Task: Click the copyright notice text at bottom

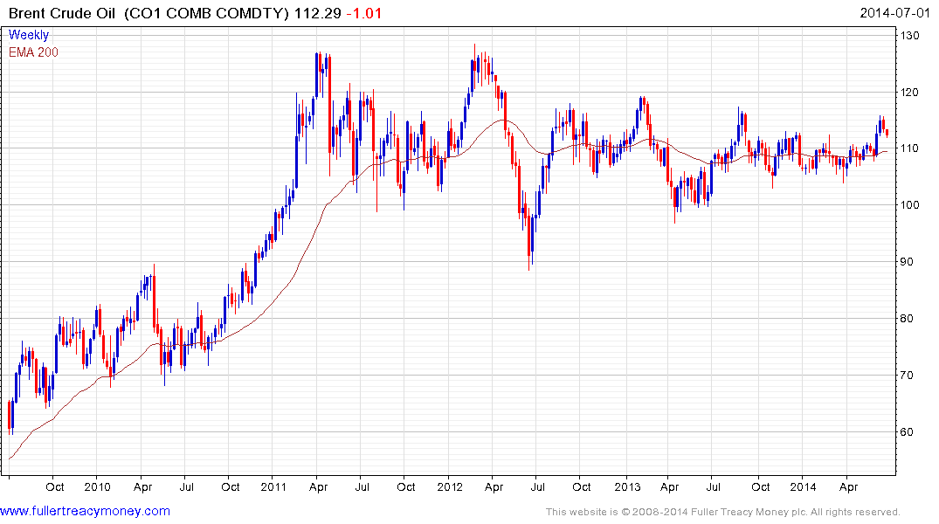Action: click(723, 512)
